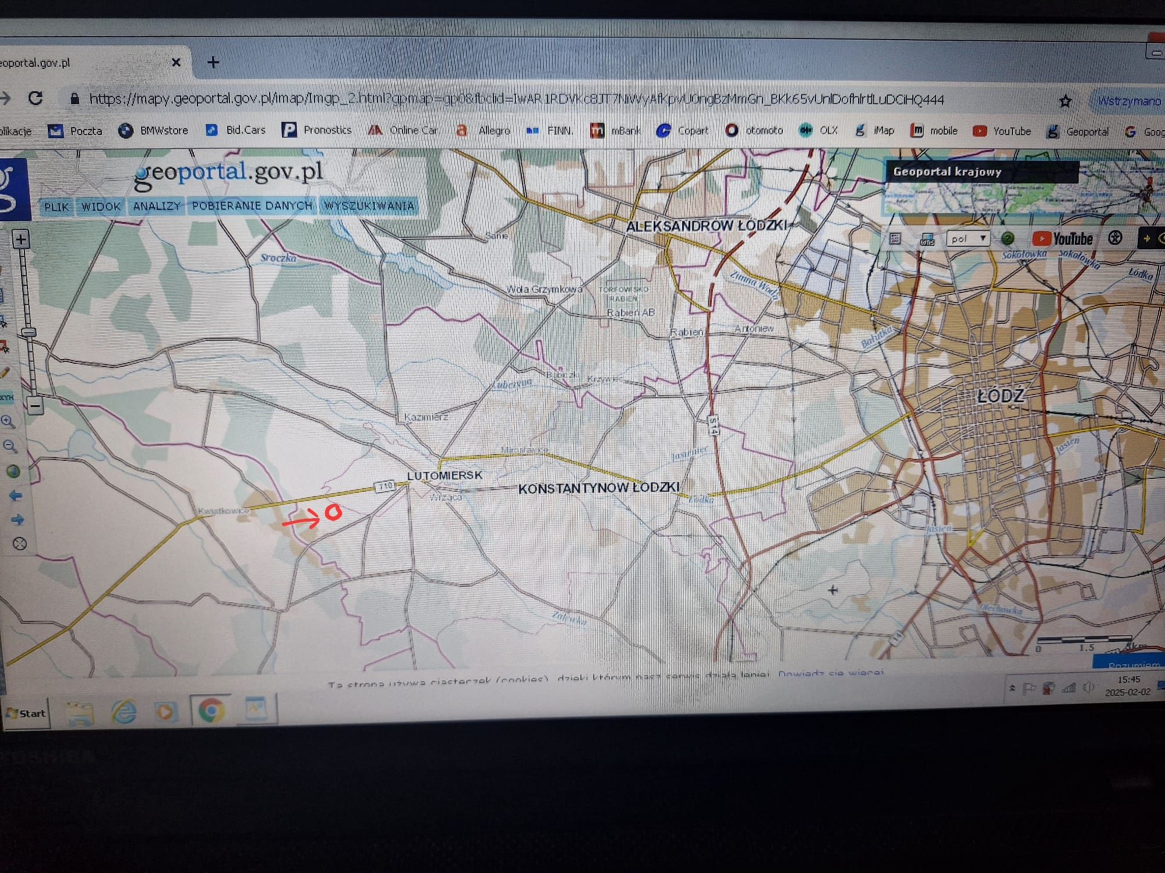The width and height of the screenshot is (1165, 873).
Task: Open the WYSZUKIWANIA menu
Action: click(369, 206)
